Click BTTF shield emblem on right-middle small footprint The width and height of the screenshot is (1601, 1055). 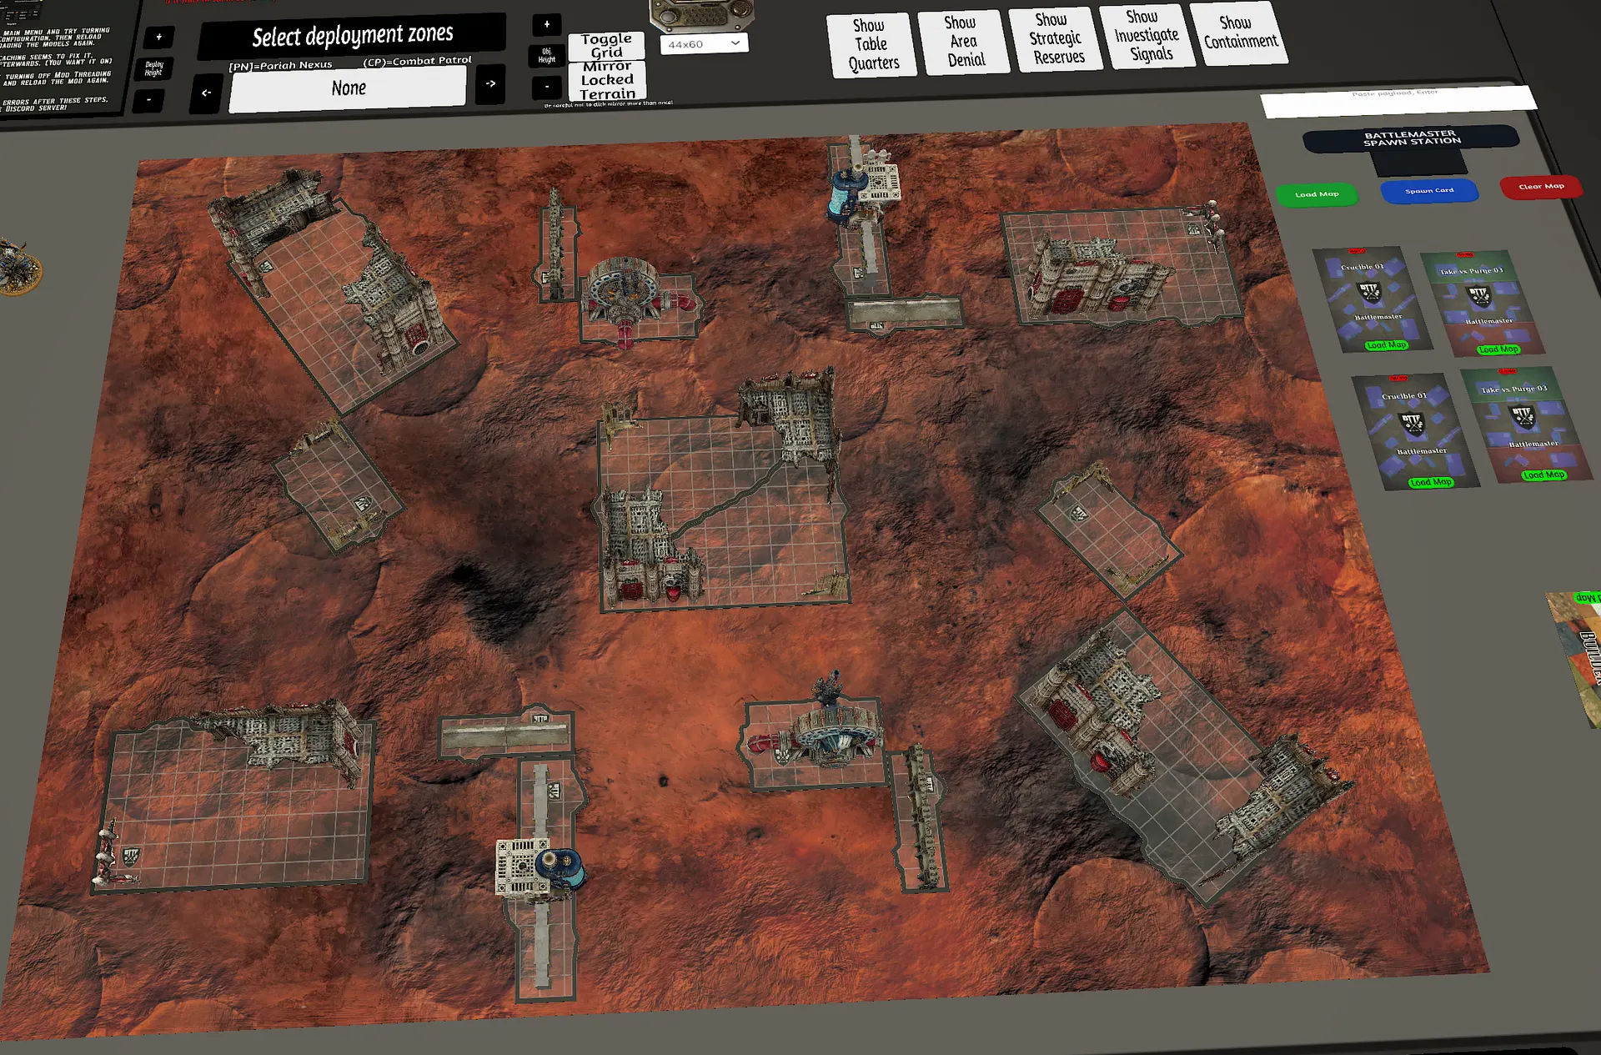(1078, 514)
